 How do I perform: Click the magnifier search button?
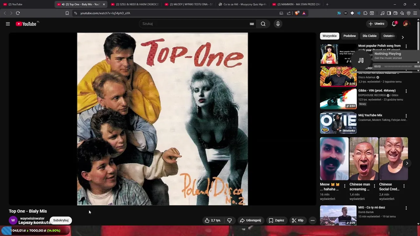pos(263,24)
